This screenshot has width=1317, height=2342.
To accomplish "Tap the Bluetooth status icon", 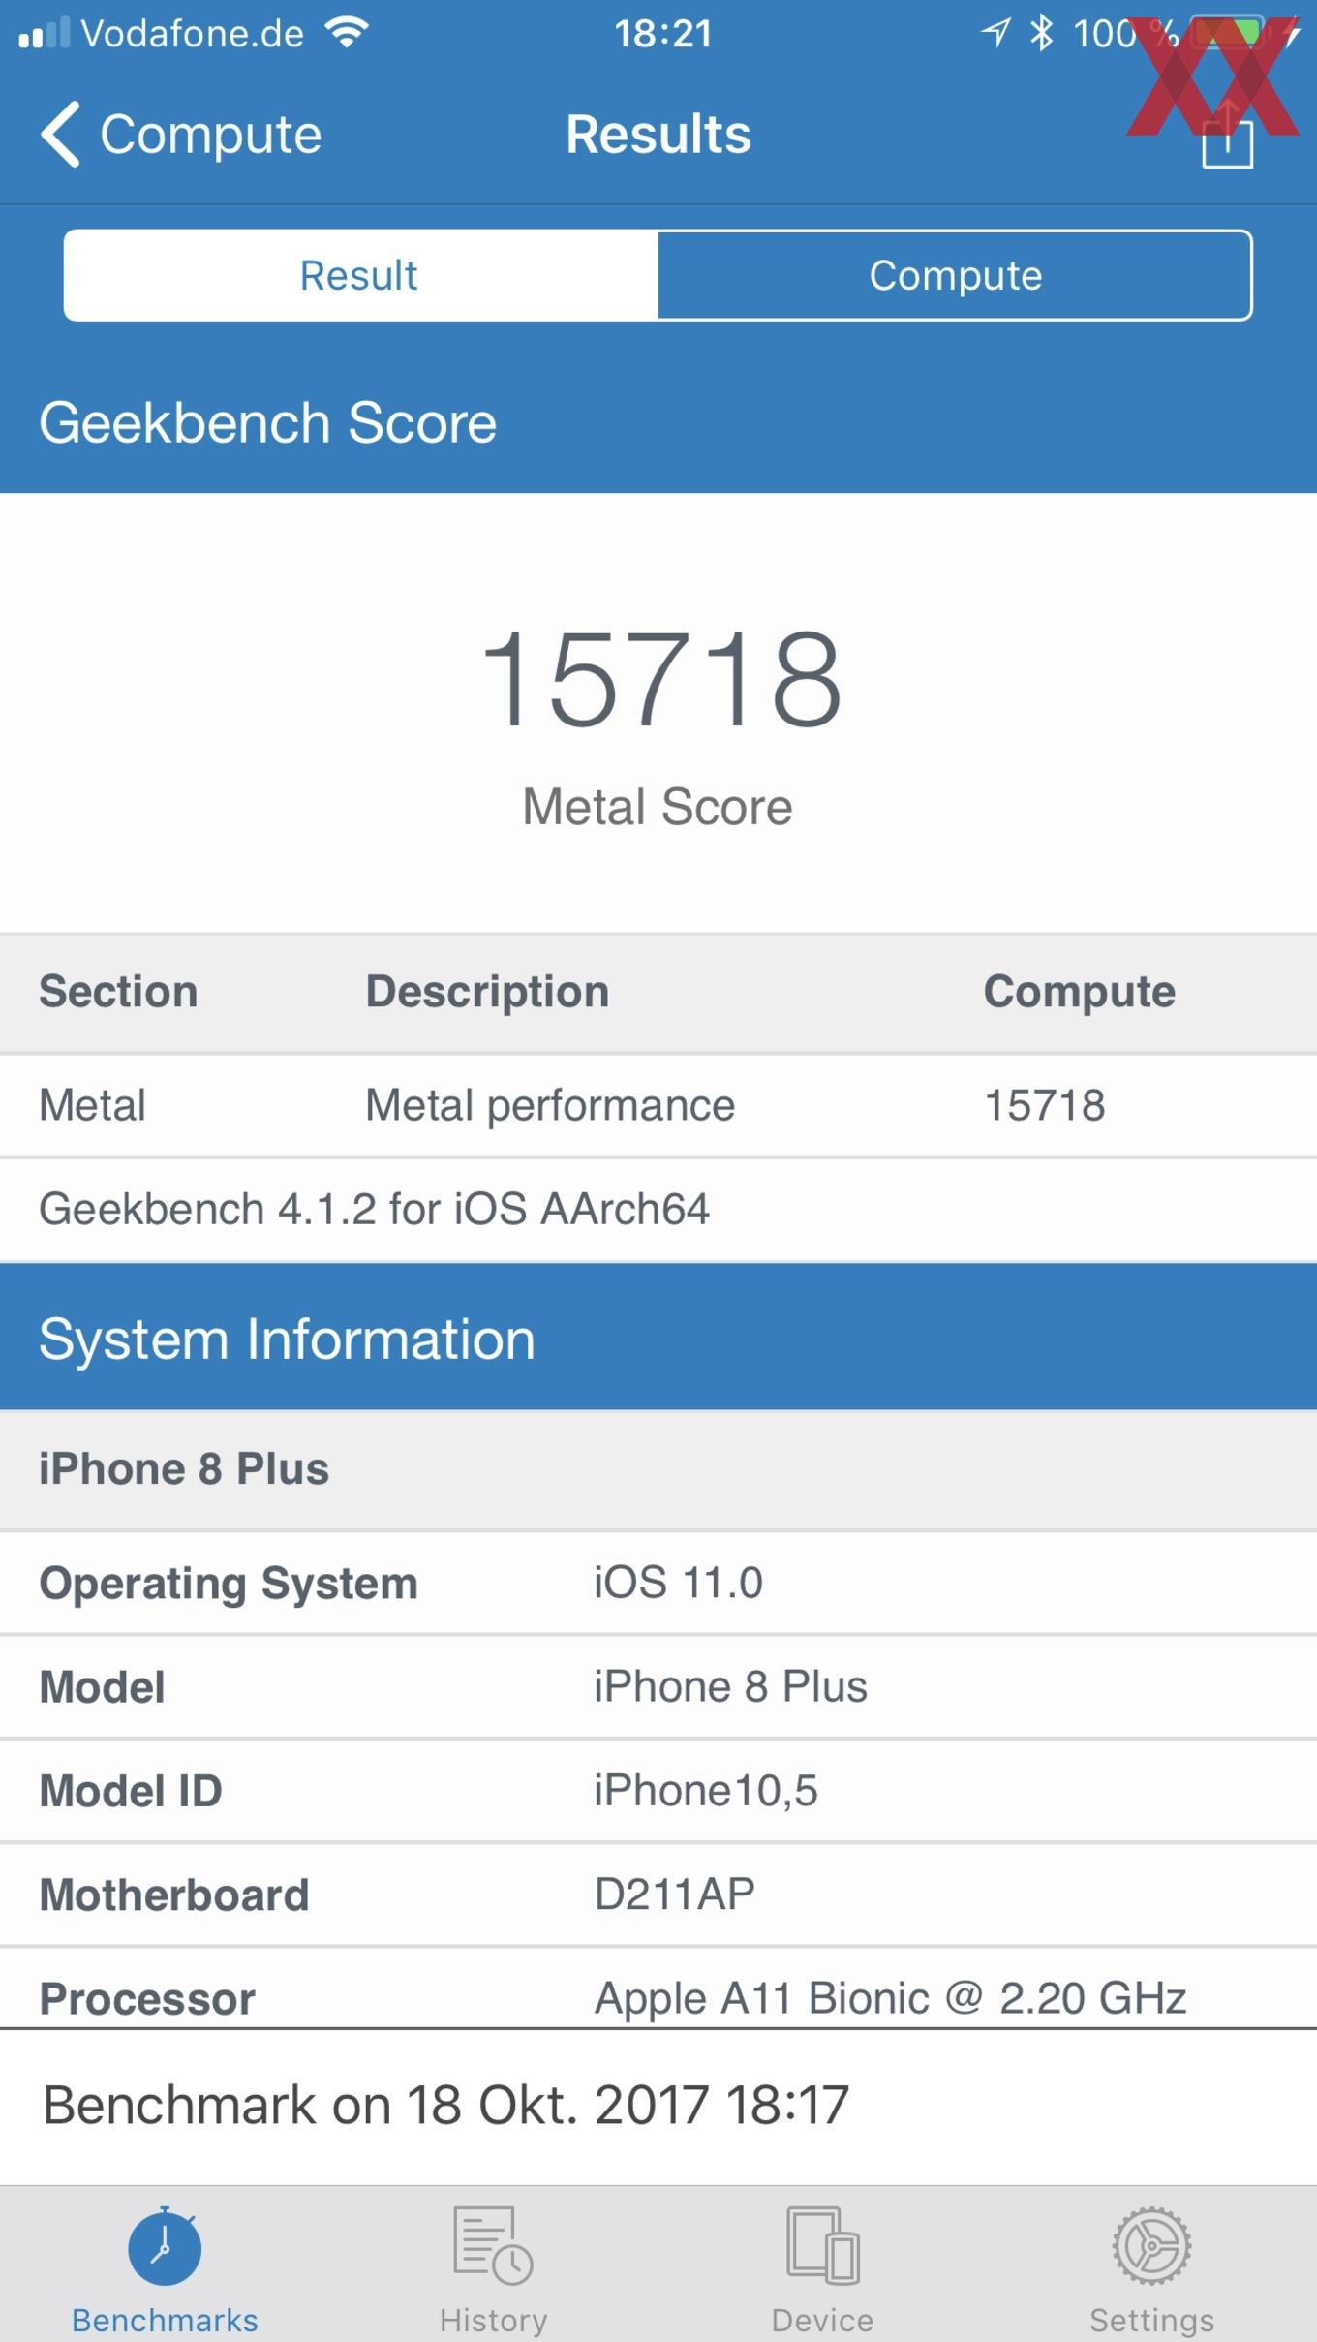I will [x=1041, y=34].
